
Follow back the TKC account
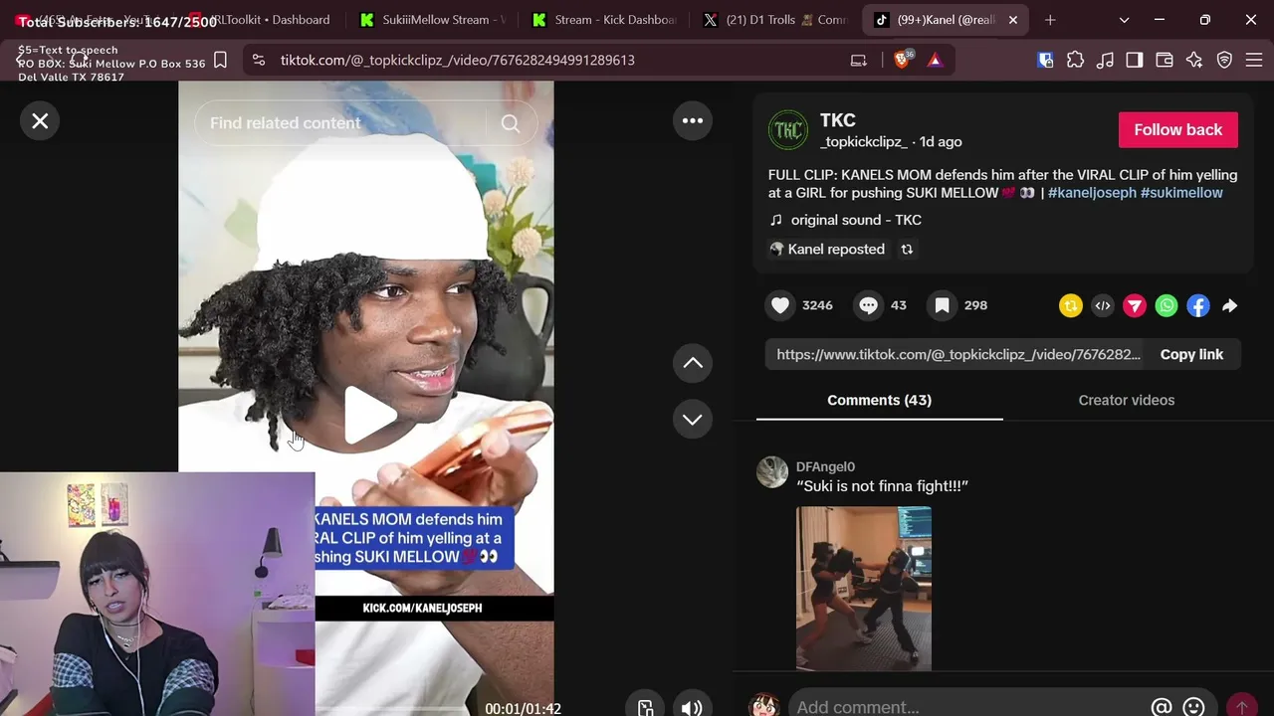click(x=1178, y=130)
